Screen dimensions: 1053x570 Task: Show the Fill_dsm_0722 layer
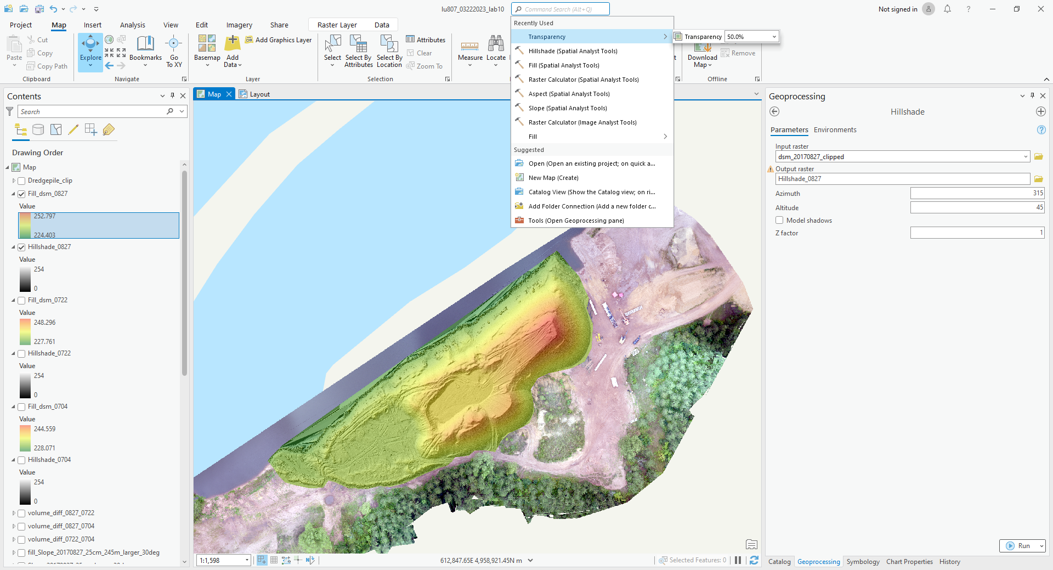[21, 300]
